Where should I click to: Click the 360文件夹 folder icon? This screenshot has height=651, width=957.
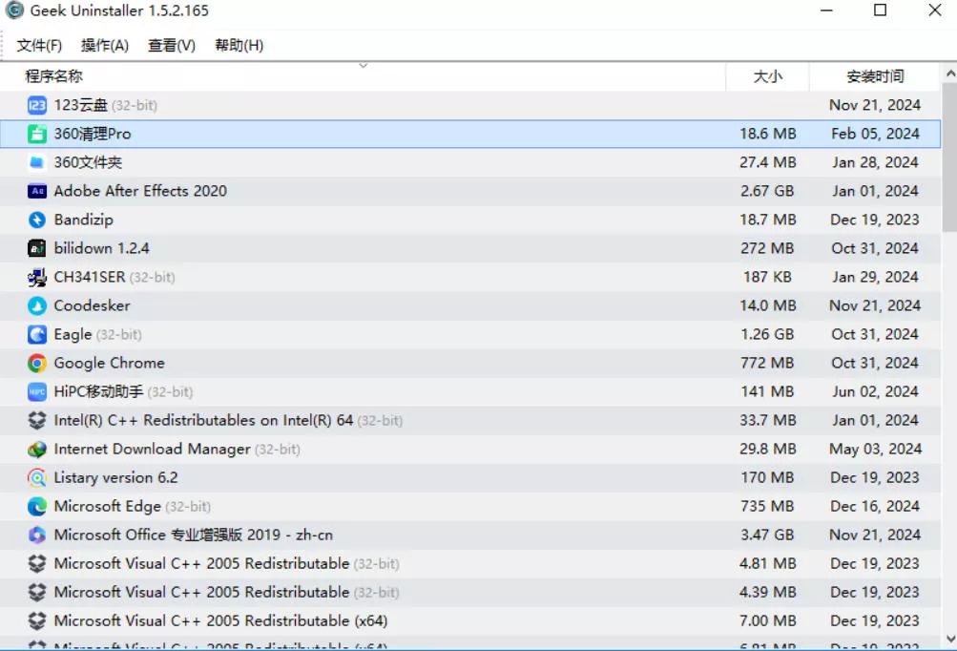[x=36, y=162]
